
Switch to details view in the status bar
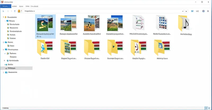(x=206, y=108)
